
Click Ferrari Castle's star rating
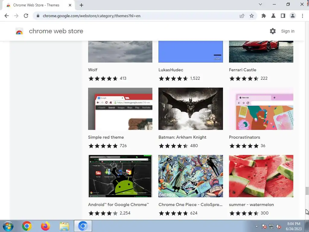coord(244,79)
